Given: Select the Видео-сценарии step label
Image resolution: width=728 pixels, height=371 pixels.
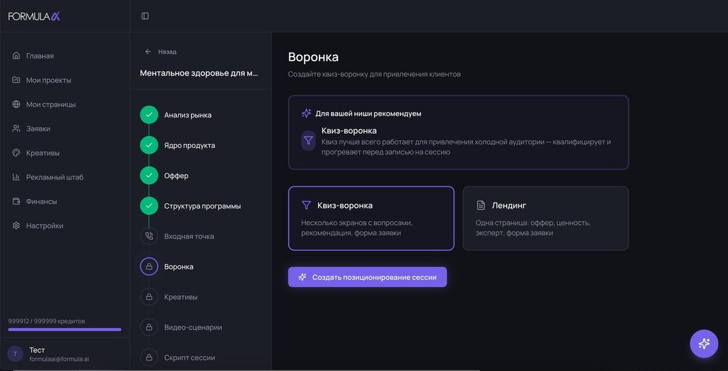Looking at the screenshot, I should pyautogui.click(x=193, y=327).
